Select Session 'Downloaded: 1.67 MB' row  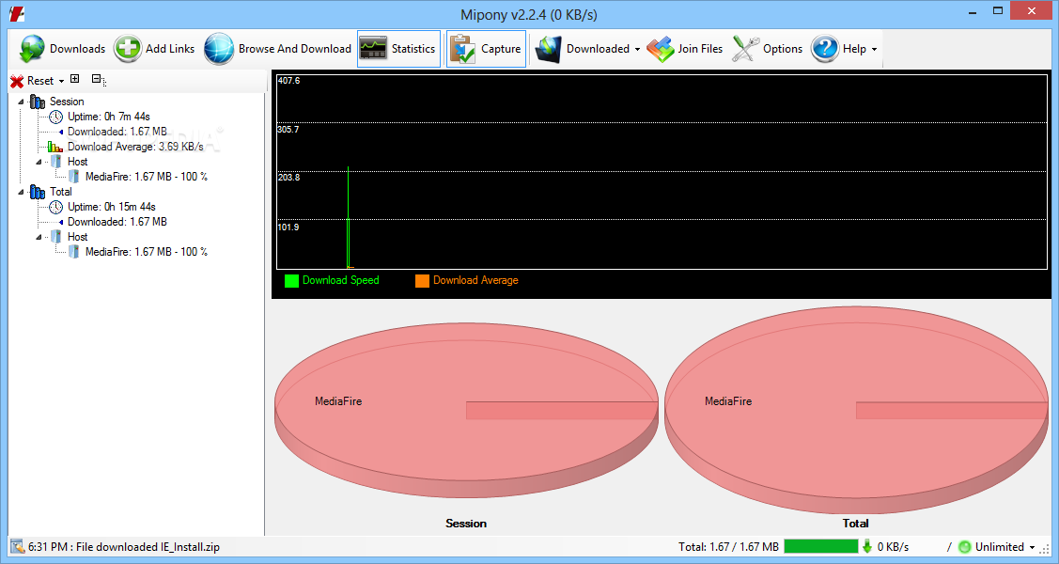coord(117,132)
